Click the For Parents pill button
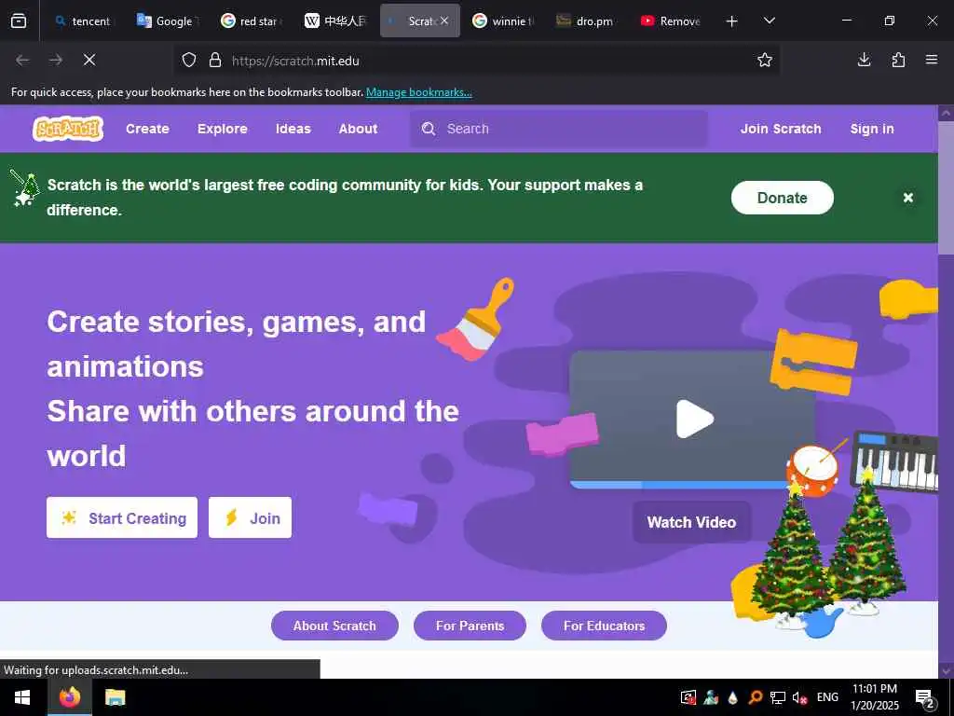 coord(470,626)
